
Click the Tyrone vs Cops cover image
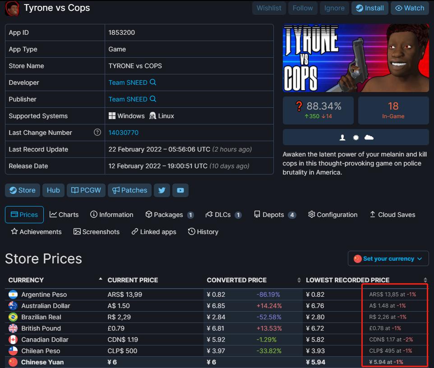356,58
